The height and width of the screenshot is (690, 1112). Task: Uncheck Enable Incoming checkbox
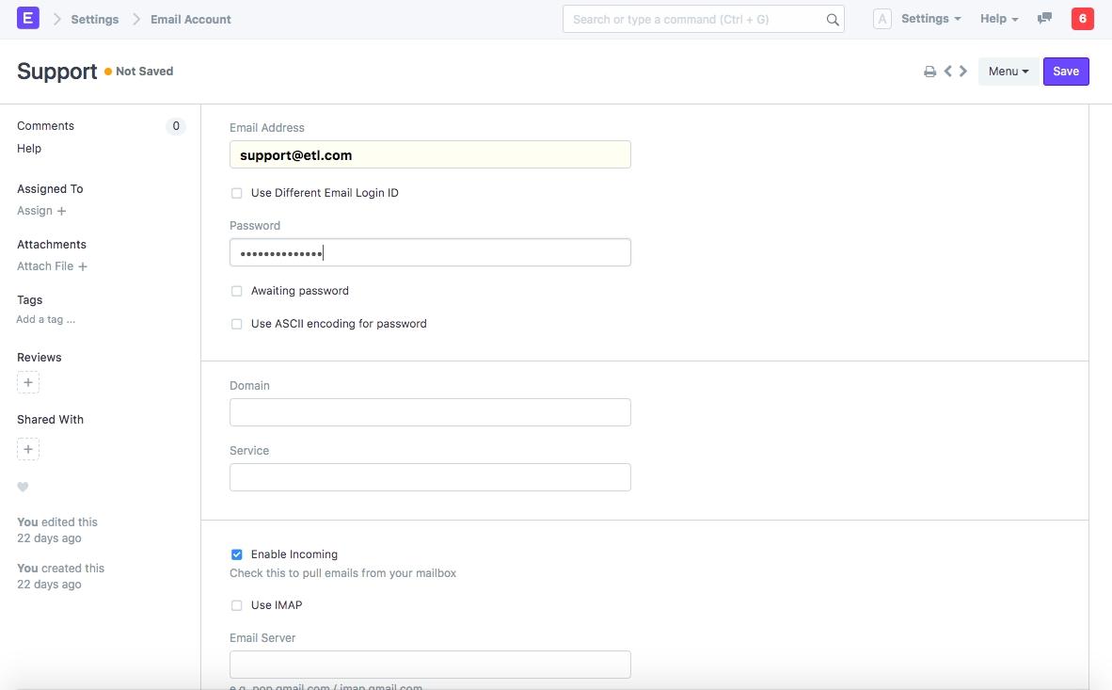point(237,554)
